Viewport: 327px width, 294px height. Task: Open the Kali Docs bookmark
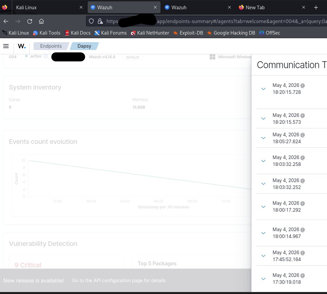pyautogui.click(x=77, y=33)
